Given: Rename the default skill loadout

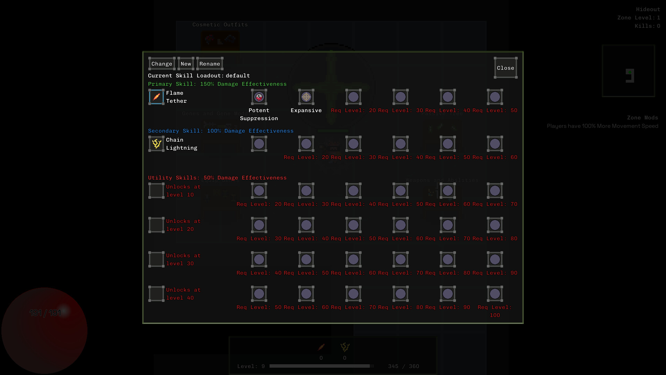Looking at the screenshot, I should coord(210,64).
